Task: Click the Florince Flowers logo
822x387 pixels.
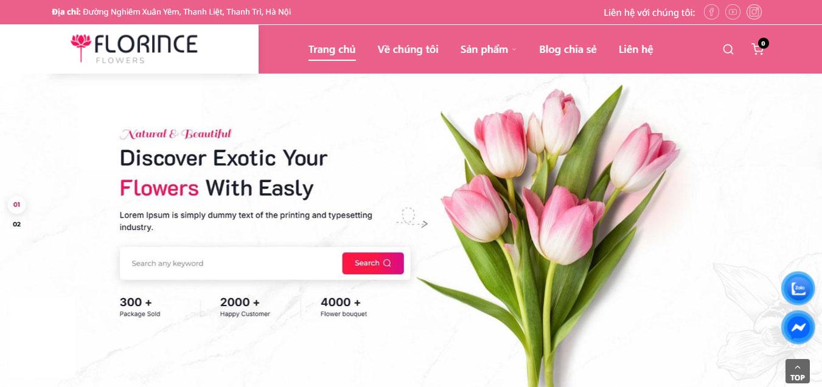Action: coord(134,49)
